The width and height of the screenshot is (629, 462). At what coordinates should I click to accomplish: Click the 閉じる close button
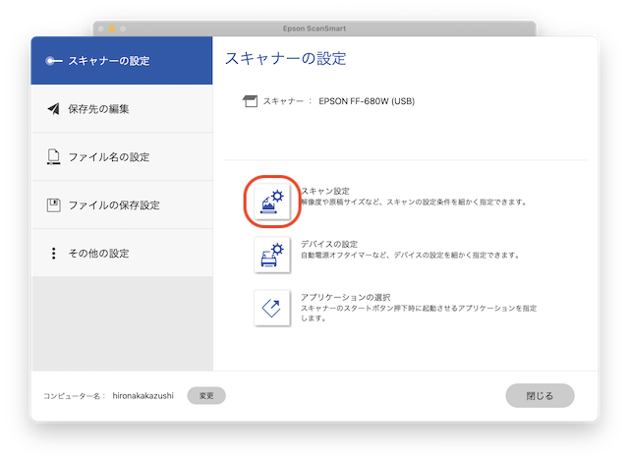coord(540,396)
